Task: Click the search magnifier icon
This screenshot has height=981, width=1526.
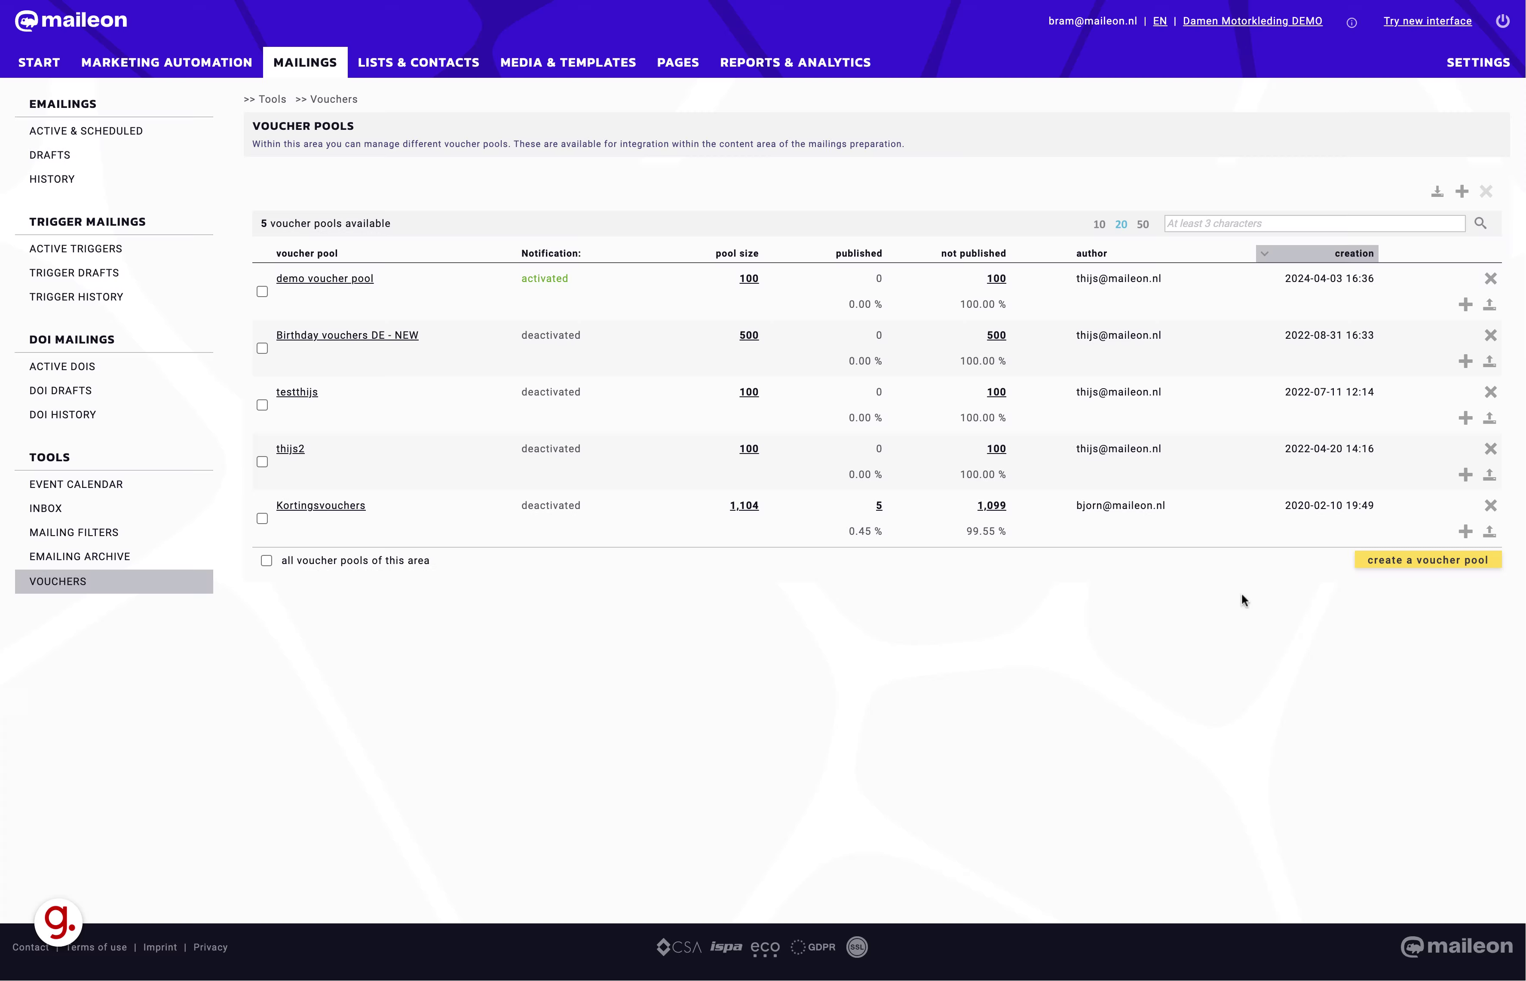Action: tap(1480, 224)
